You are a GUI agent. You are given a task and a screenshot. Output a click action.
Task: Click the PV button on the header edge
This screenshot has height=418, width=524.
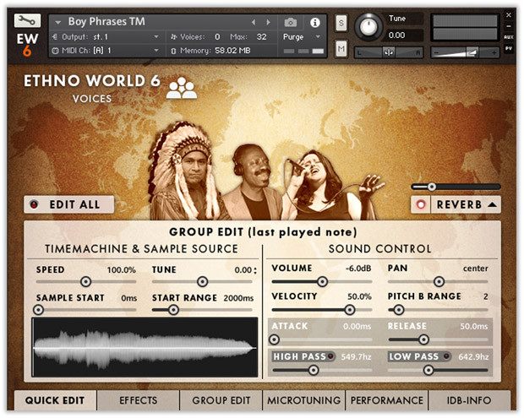coord(509,48)
